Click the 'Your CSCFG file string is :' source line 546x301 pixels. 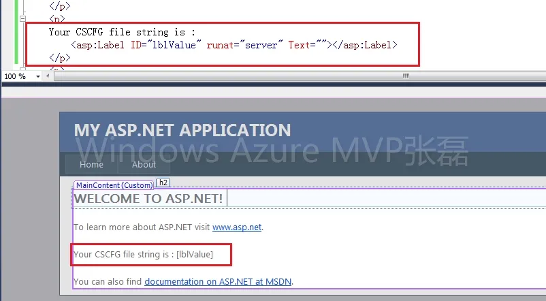tap(122, 32)
